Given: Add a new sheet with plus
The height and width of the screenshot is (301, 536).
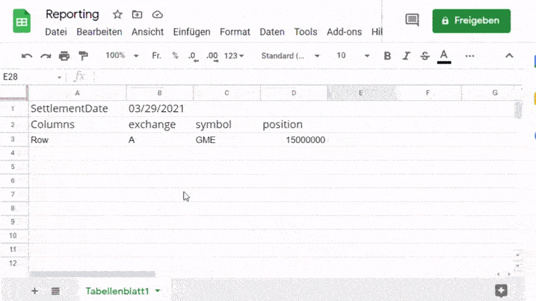Looking at the screenshot, I should tap(35, 291).
